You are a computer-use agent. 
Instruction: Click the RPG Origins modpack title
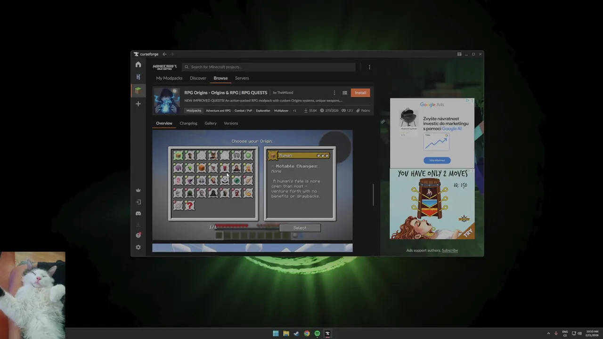[226, 93]
